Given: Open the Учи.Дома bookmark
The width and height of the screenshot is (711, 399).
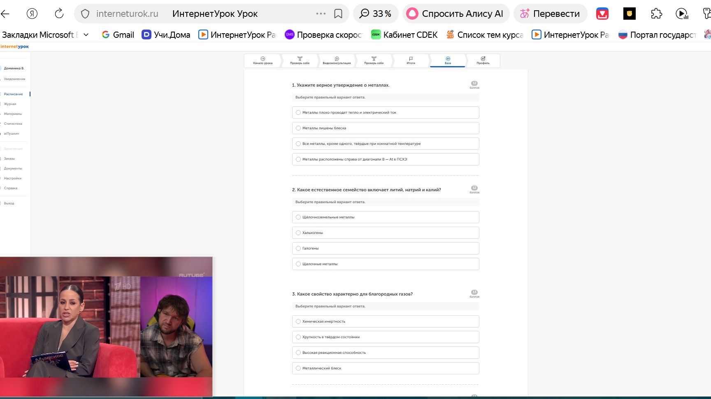Looking at the screenshot, I should 166,35.
